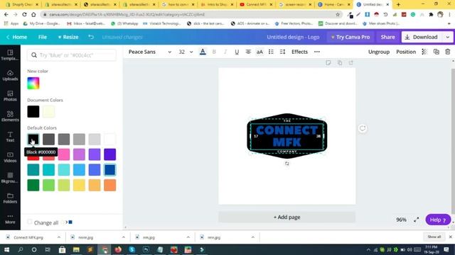The image size is (455, 255).
Task: Open the Uploads sidebar panel
Action: [10, 75]
